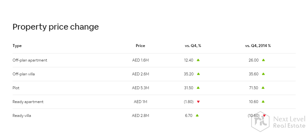Select the Plot row label

[16, 88]
